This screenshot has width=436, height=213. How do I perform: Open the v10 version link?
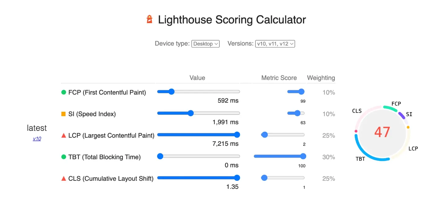[x=37, y=139]
